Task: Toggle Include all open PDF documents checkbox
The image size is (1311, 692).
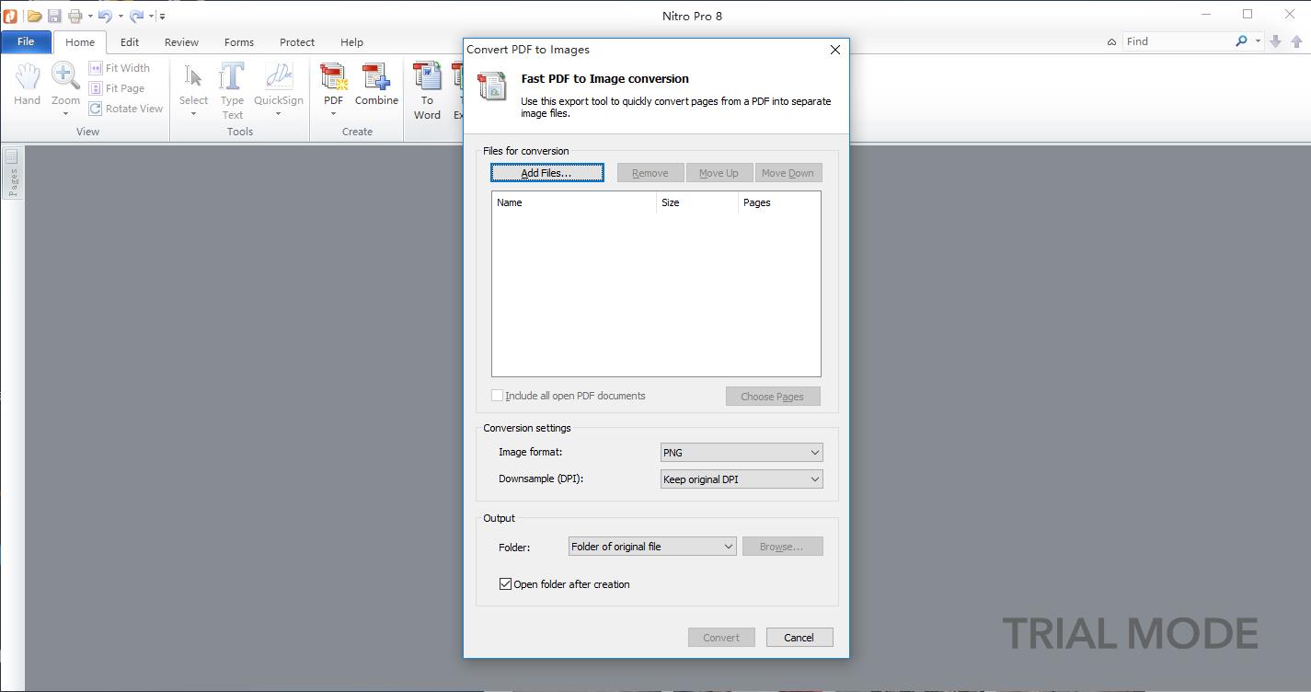Action: tap(497, 396)
